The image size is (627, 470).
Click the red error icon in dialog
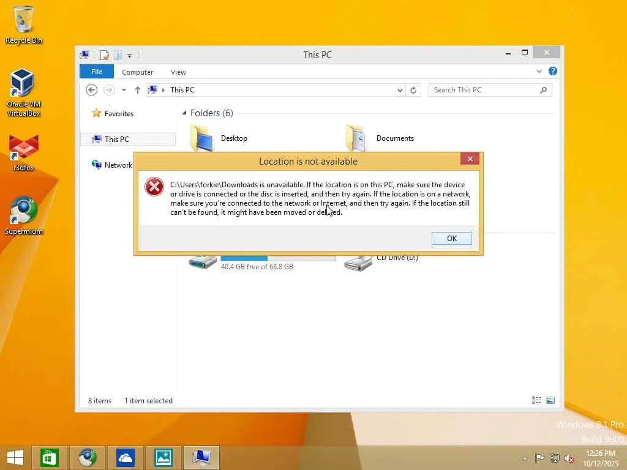click(154, 187)
